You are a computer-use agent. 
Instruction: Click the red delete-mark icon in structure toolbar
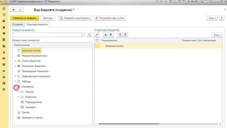click(x=125, y=35)
